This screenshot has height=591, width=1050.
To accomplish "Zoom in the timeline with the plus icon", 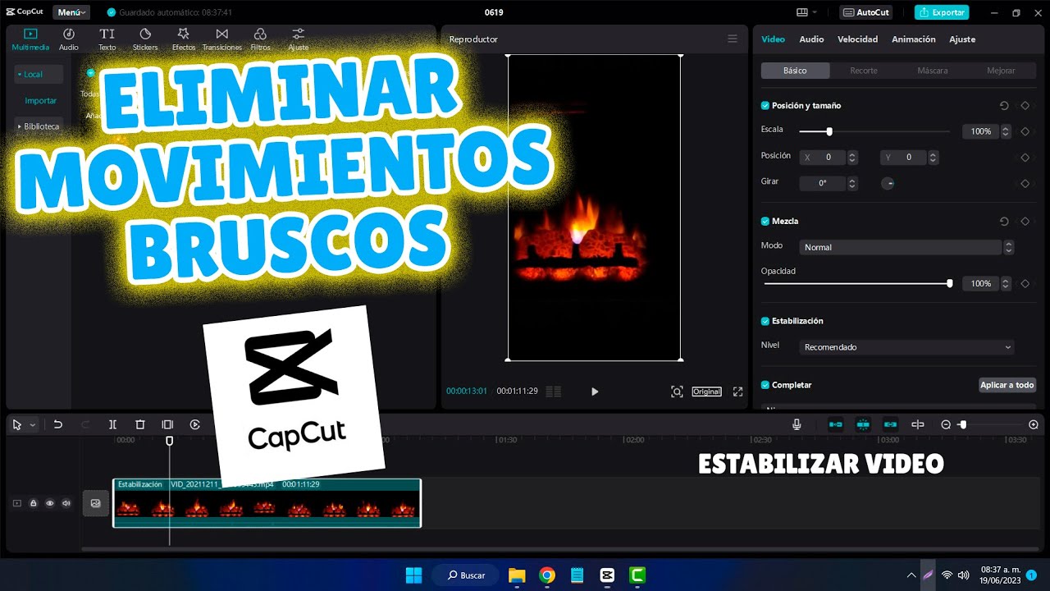I will coord(1034,424).
